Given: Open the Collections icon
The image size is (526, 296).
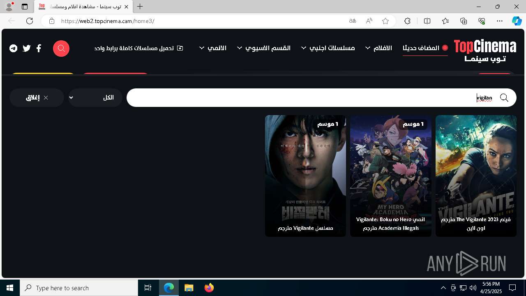Looking at the screenshot, I should tap(464, 21).
